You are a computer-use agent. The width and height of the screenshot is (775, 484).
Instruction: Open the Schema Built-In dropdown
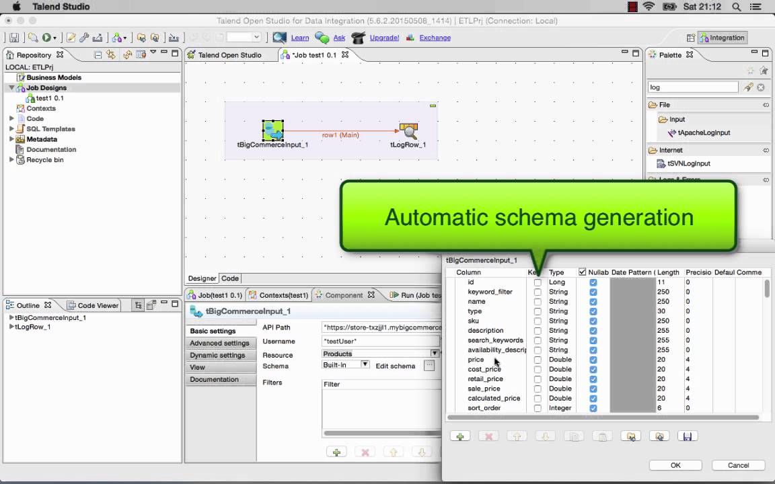coord(365,364)
